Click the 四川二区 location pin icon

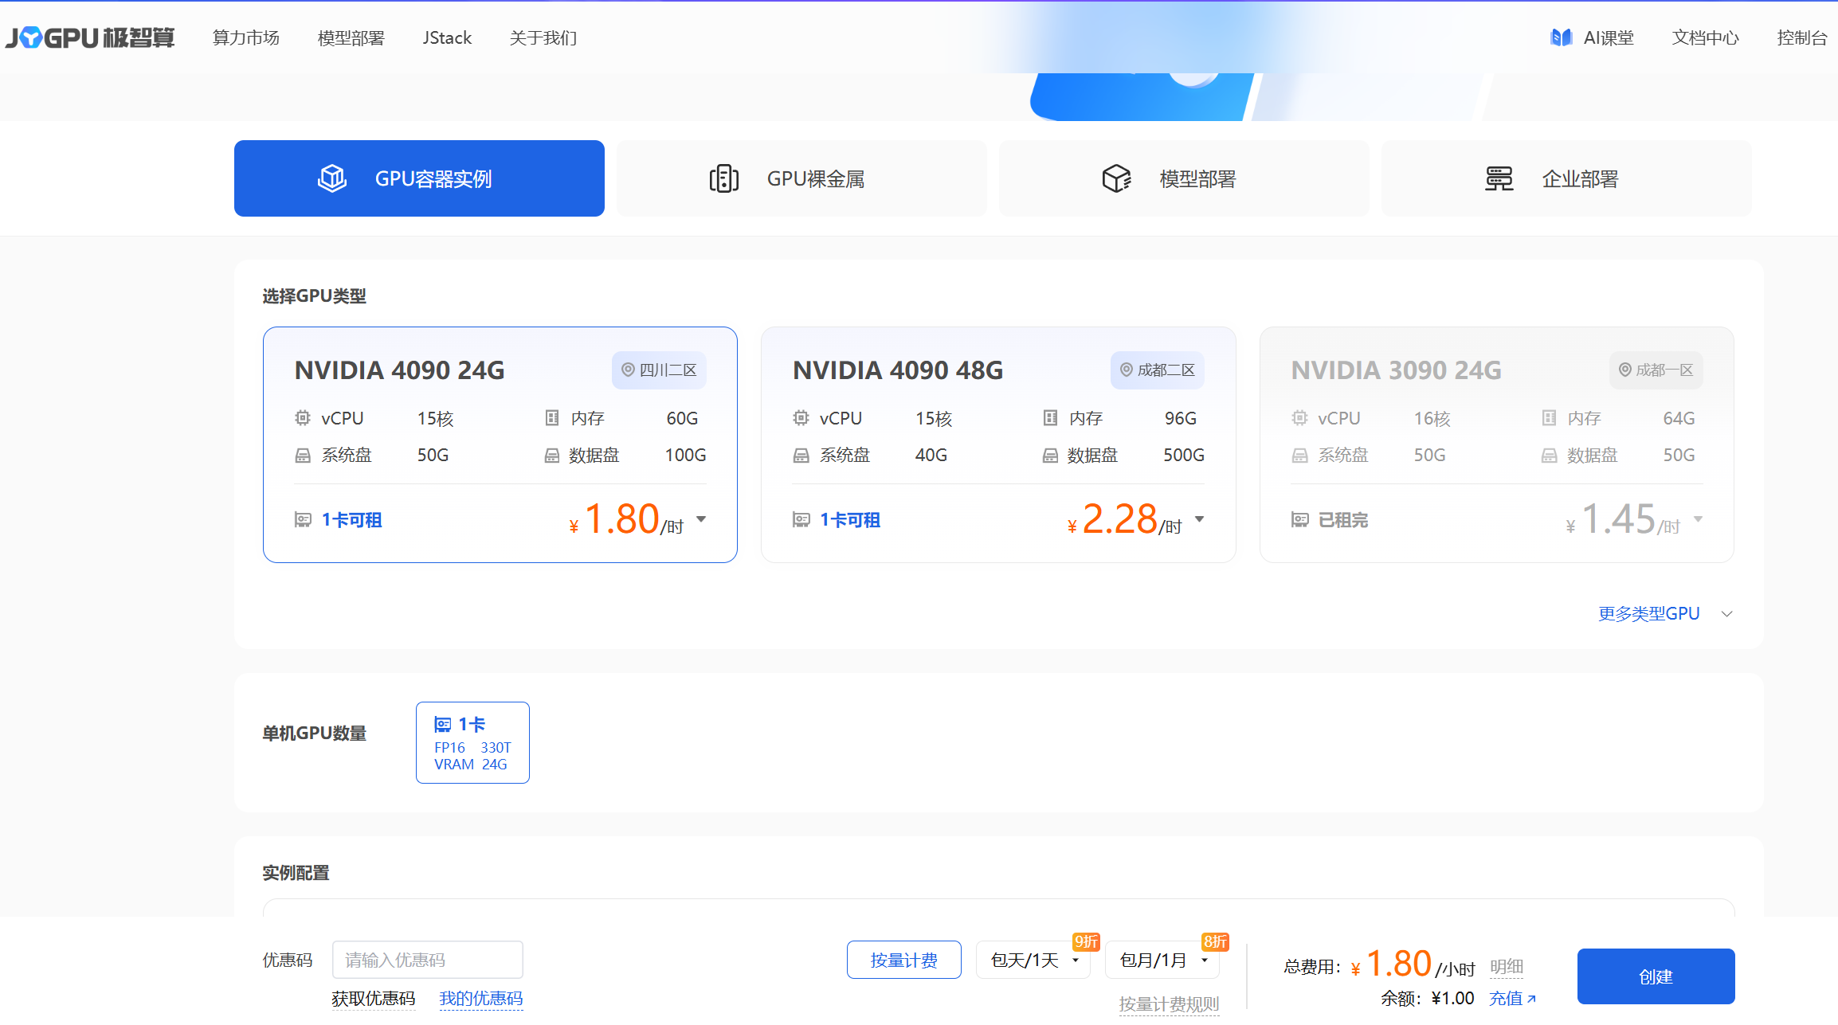[x=629, y=370]
